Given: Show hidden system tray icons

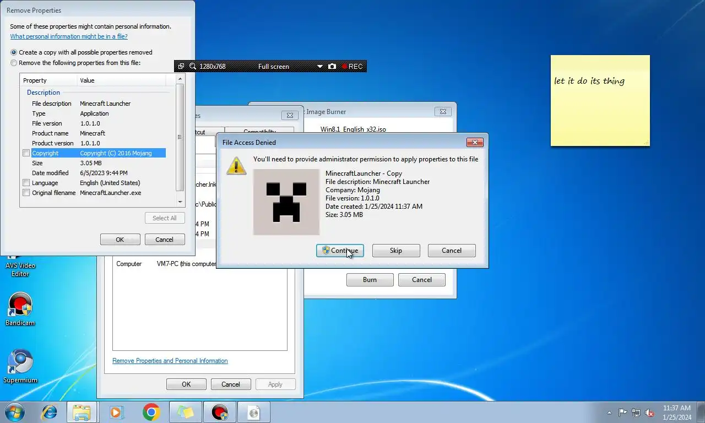Looking at the screenshot, I should click(609, 413).
